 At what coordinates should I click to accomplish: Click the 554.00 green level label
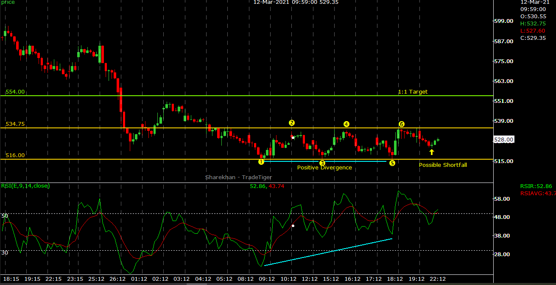pos(15,91)
